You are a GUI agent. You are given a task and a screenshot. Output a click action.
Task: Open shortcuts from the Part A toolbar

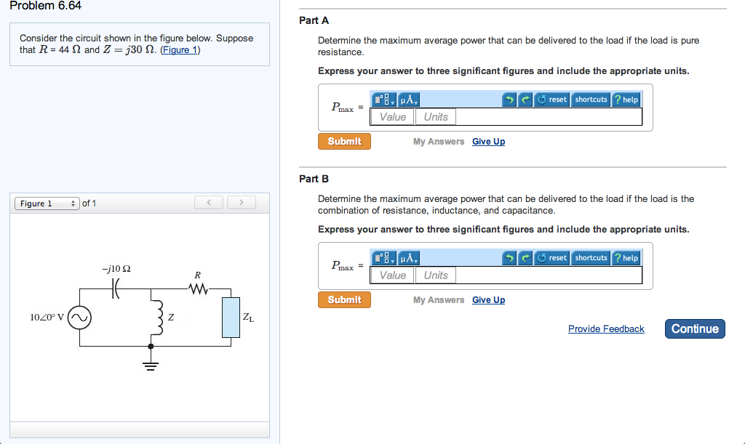591,100
